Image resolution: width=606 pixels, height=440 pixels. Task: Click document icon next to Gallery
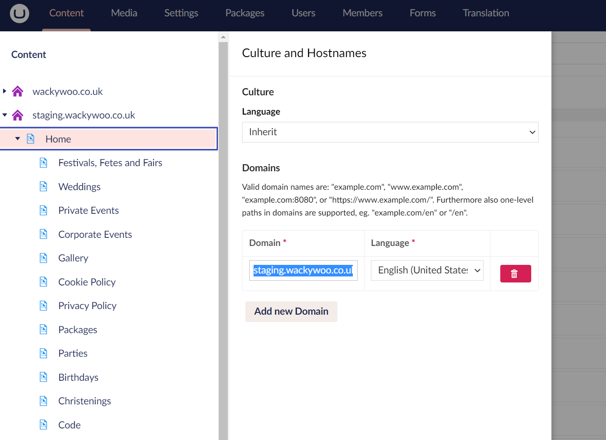[43, 258]
